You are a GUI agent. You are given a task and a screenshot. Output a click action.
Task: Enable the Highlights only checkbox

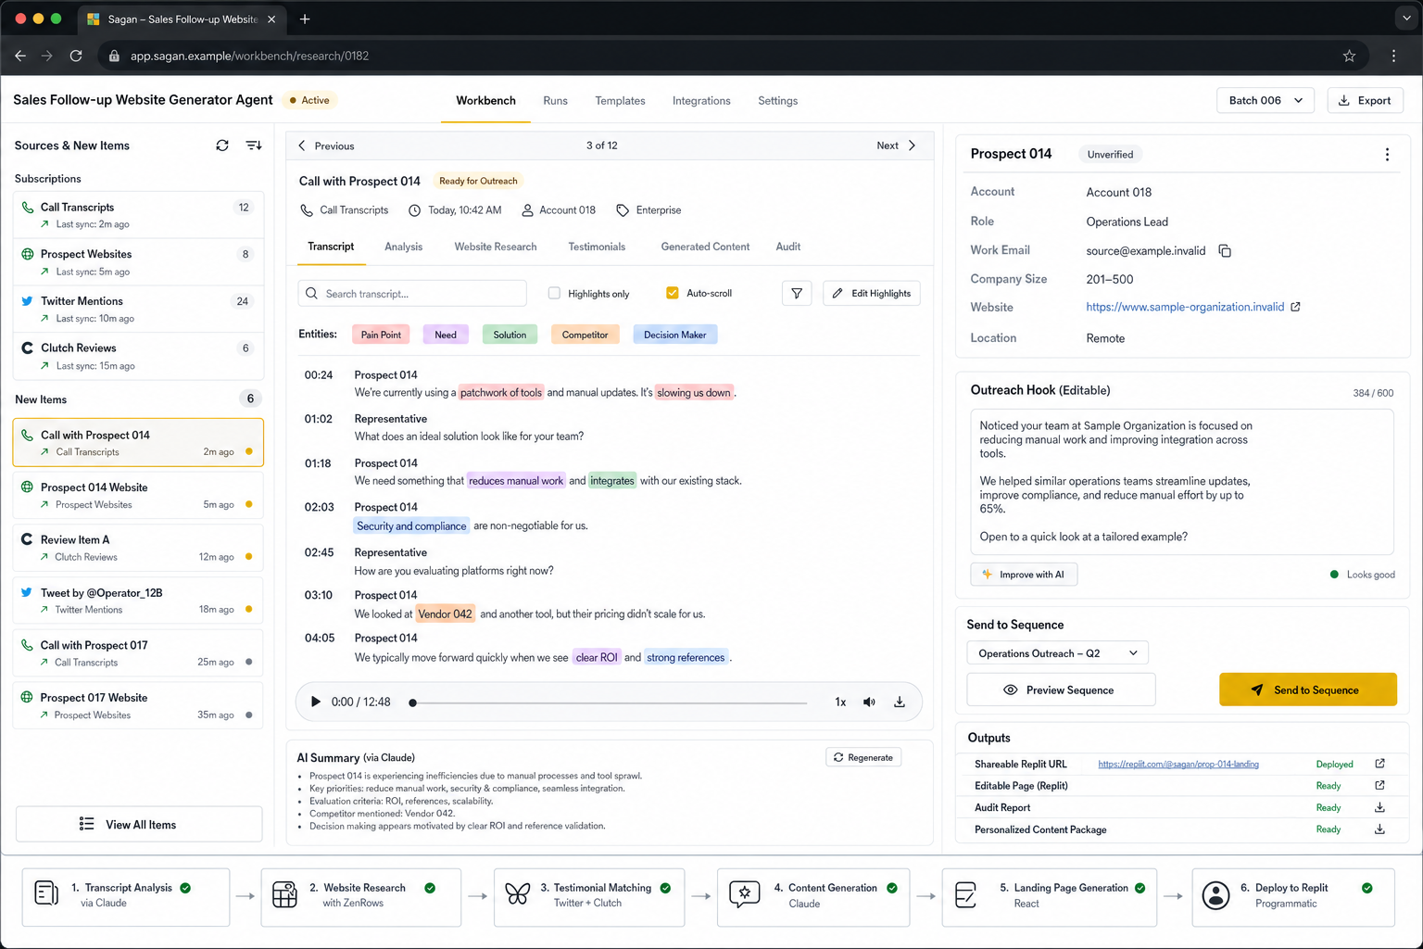tap(554, 293)
